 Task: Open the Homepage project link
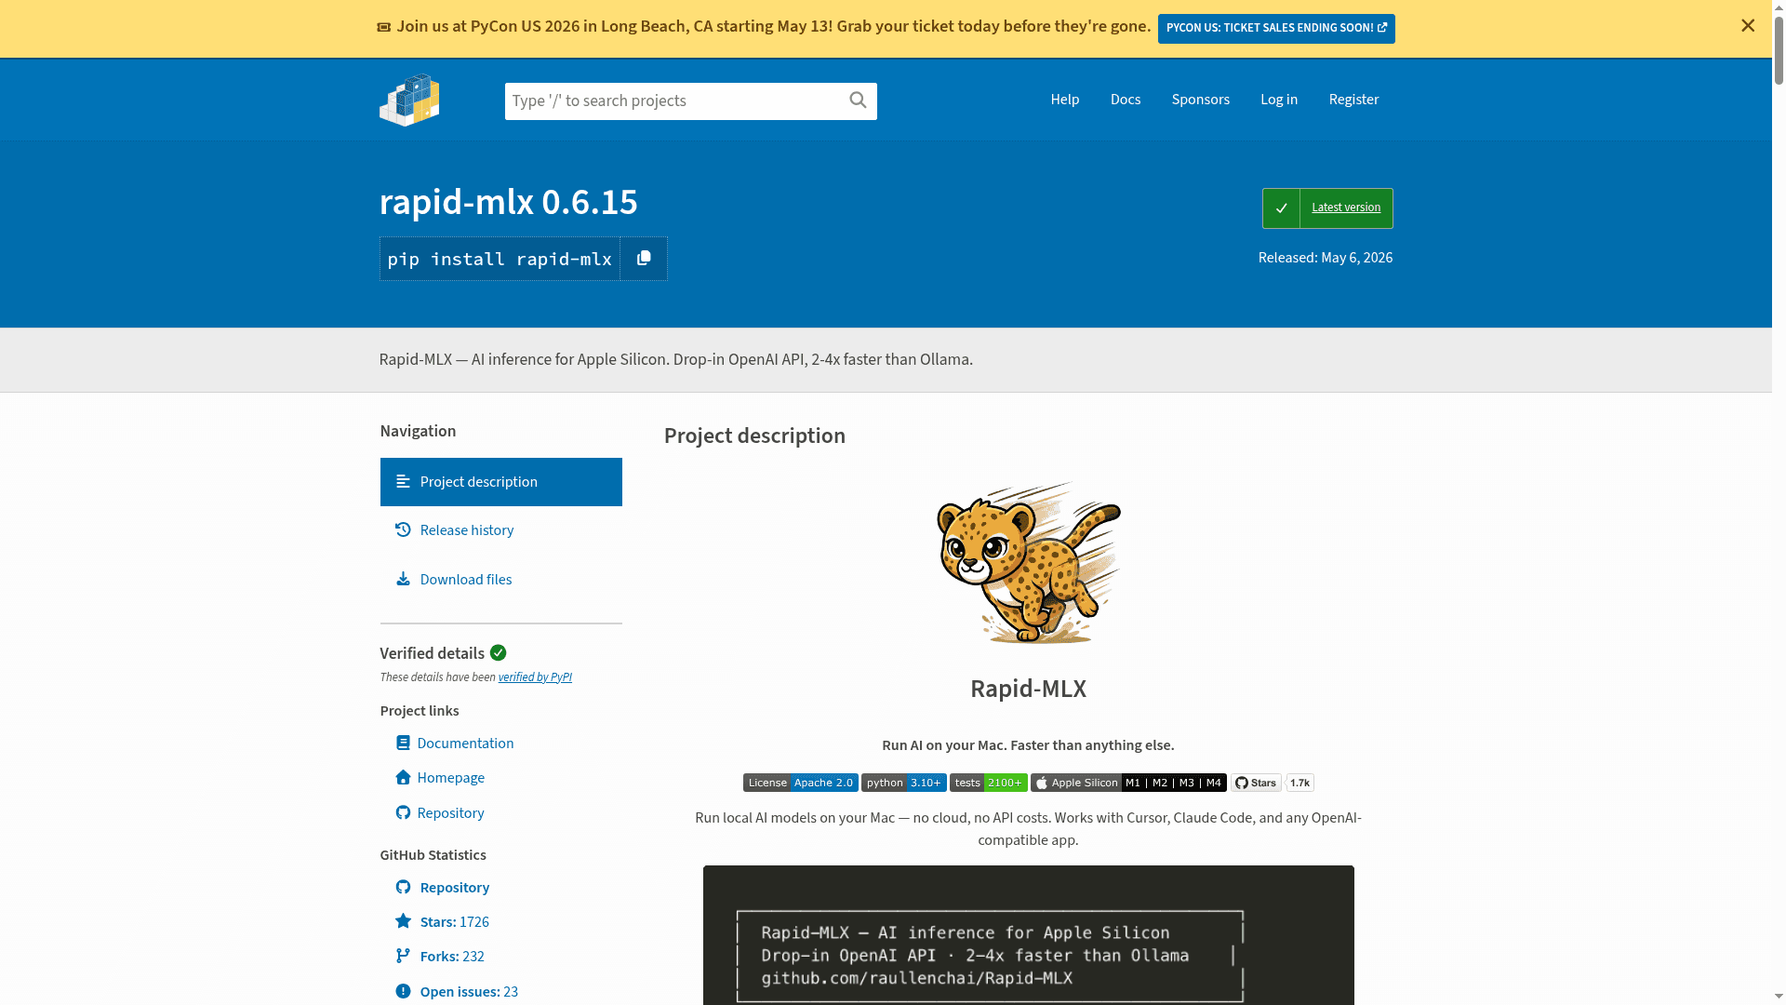click(450, 777)
